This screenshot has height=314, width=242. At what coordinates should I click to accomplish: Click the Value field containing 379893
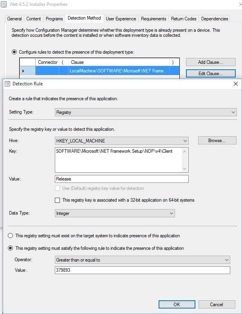point(143,270)
